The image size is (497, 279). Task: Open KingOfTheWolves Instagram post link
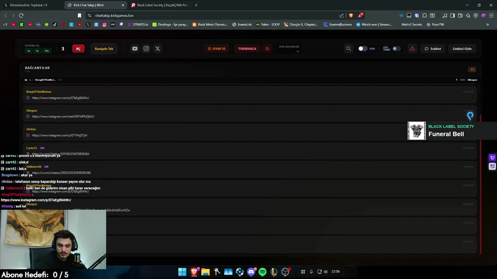coord(61,98)
